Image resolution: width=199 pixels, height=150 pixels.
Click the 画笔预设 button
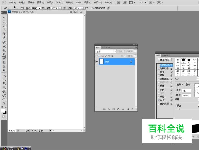[x=164, y=60]
